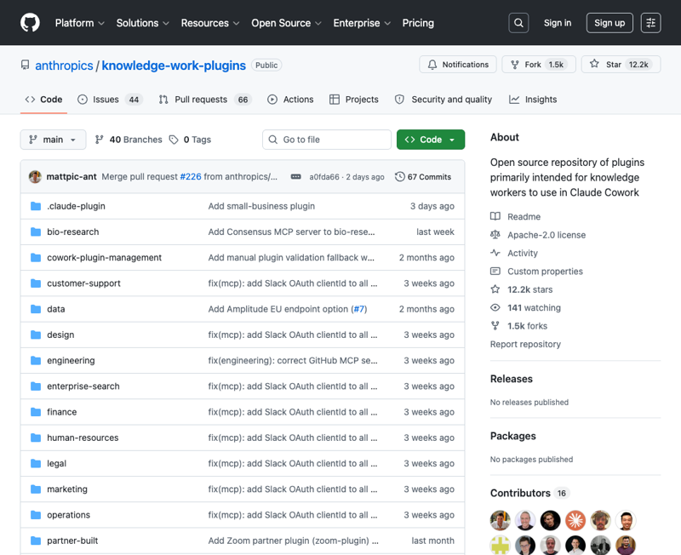Open commit hash a0fda66

324,177
